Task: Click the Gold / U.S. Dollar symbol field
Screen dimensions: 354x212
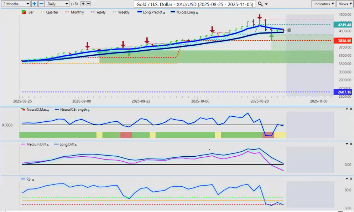Action: pyautogui.click(x=195, y=4)
